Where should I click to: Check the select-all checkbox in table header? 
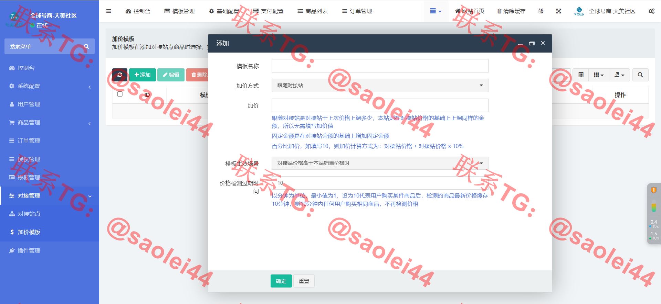tap(120, 94)
